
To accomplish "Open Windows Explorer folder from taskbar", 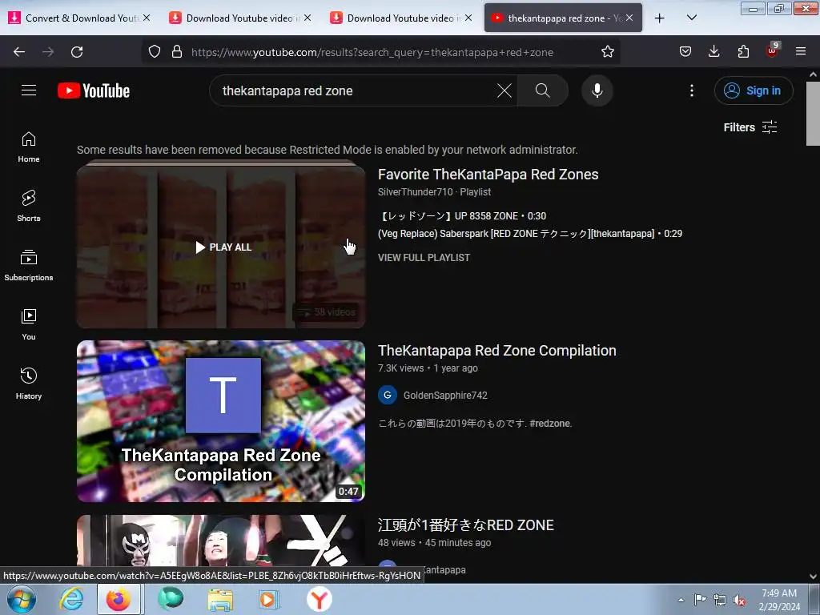I will click(220, 599).
